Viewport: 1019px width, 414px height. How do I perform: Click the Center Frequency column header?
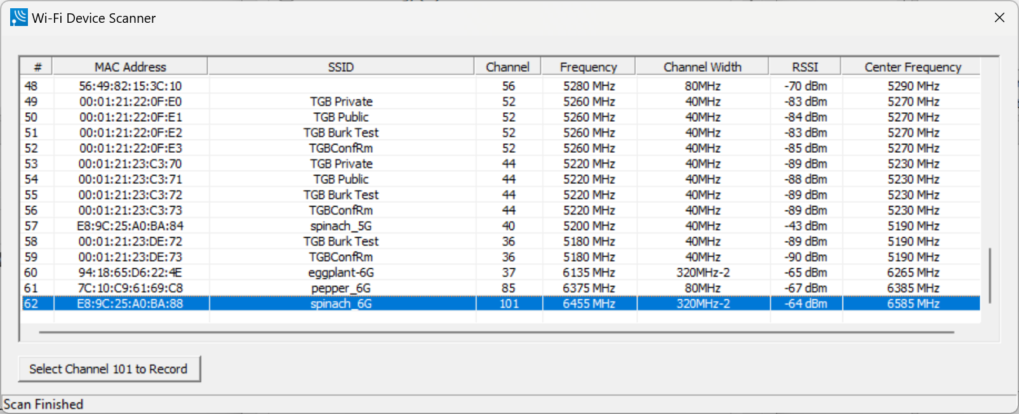(x=912, y=67)
